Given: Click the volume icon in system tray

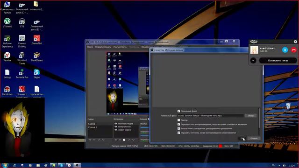Looking at the screenshot, I should point(285,166).
